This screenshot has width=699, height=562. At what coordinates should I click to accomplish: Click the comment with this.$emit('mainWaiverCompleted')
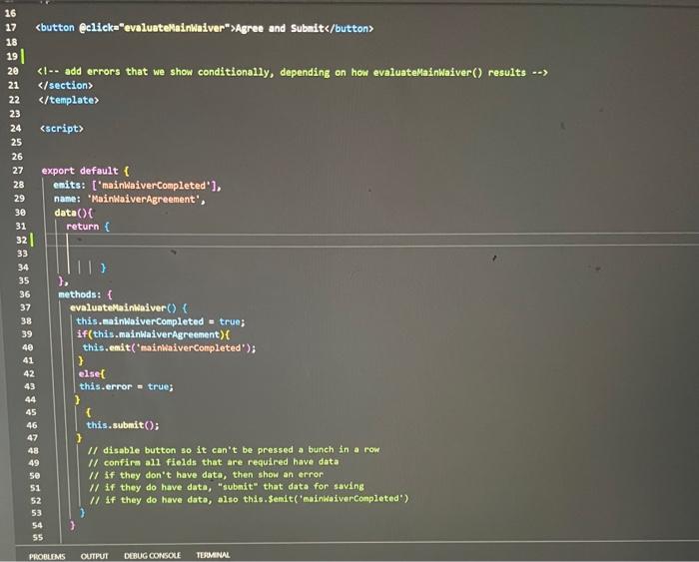[250, 499]
